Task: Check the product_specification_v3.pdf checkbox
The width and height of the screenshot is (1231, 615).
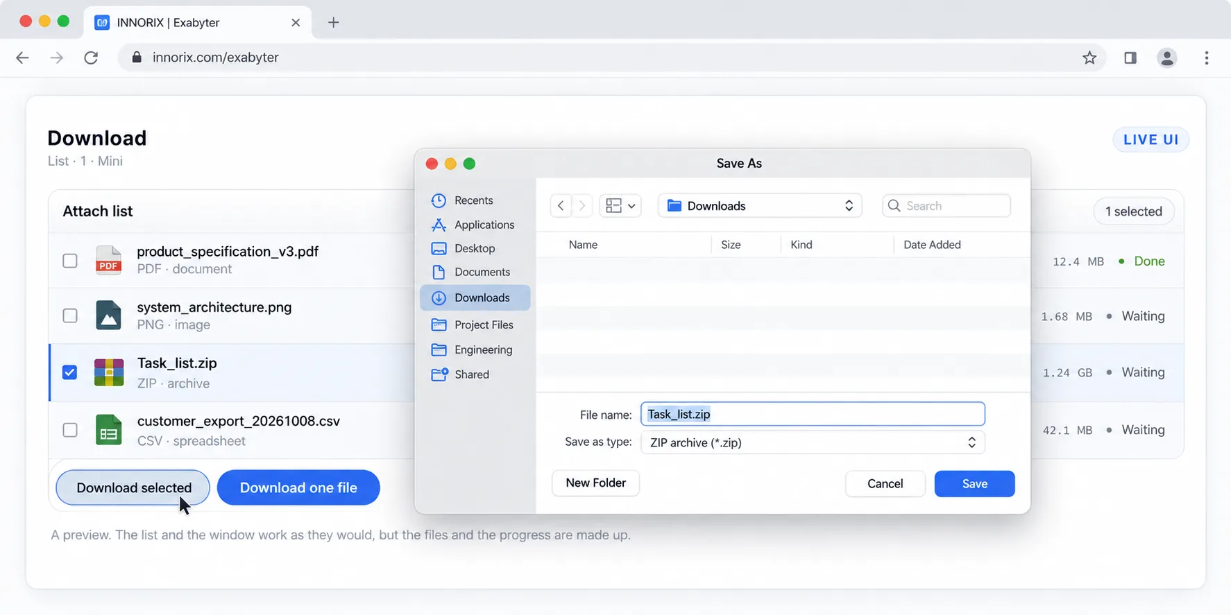Action: point(70,261)
